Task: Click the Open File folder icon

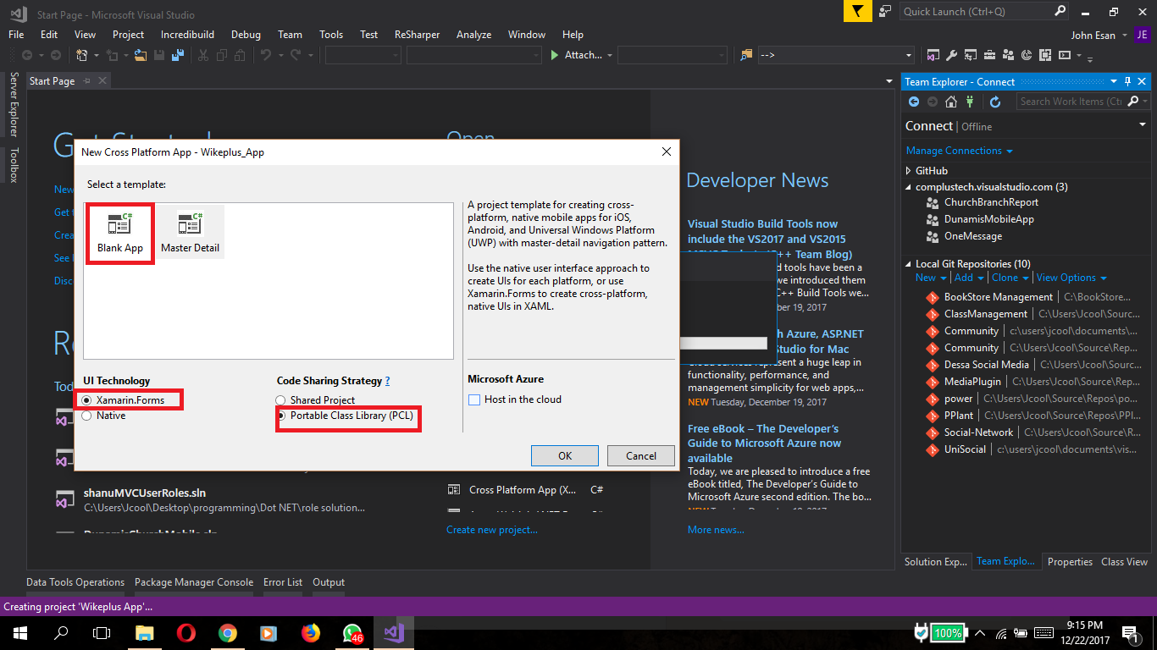Action: [141, 55]
